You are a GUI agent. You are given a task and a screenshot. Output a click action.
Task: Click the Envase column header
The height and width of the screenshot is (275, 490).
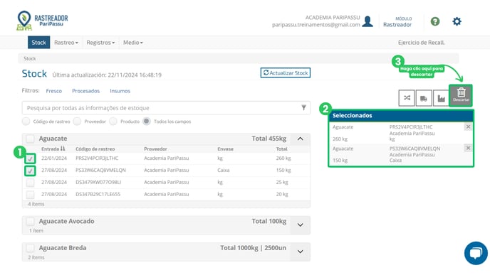pos(225,149)
